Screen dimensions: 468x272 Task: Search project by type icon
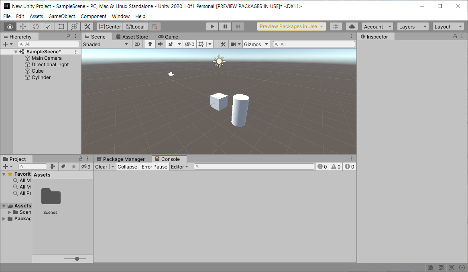click(53, 166)
